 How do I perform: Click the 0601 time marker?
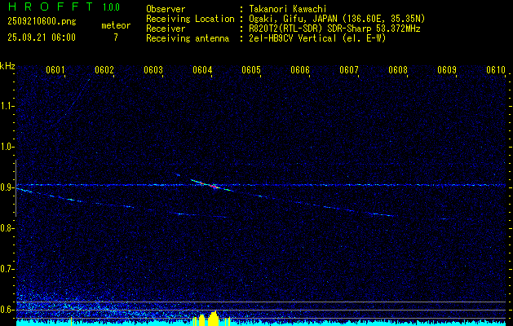55,70
